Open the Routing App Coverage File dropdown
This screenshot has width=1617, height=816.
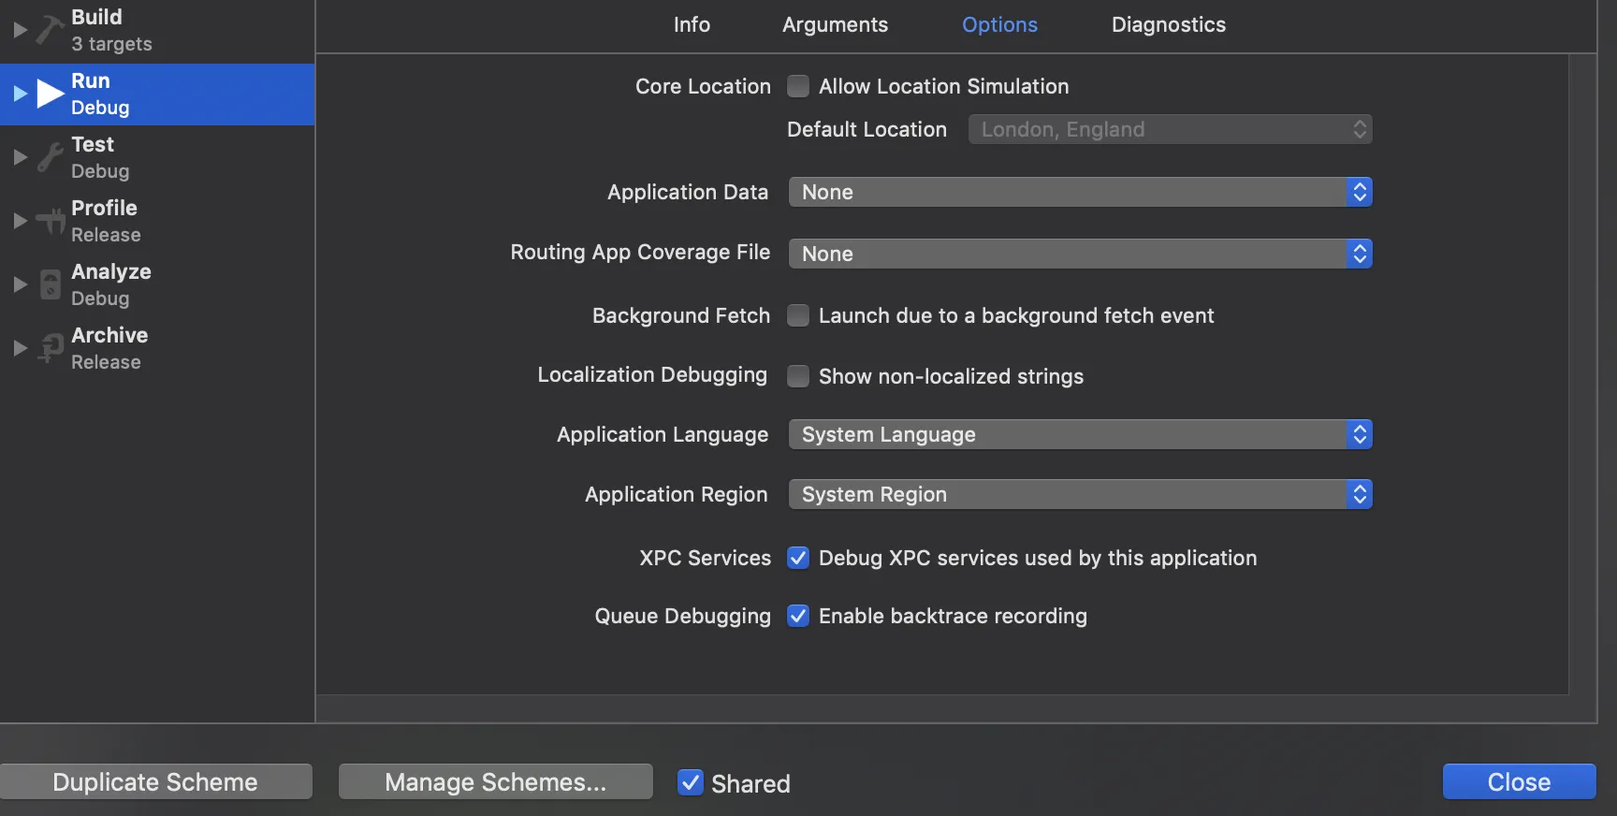click(x=1080, y=254)
